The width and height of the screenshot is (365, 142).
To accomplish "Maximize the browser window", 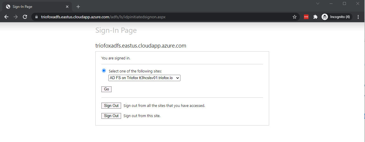I will coord(344,3).
